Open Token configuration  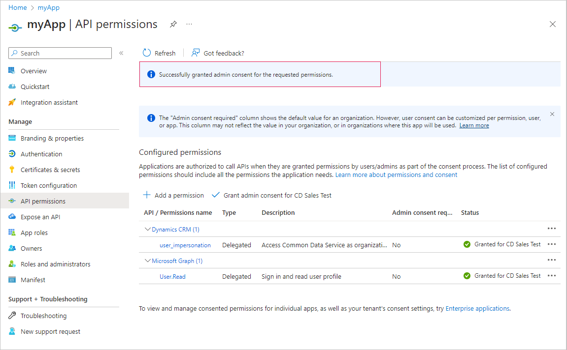(x=48, y=185)
